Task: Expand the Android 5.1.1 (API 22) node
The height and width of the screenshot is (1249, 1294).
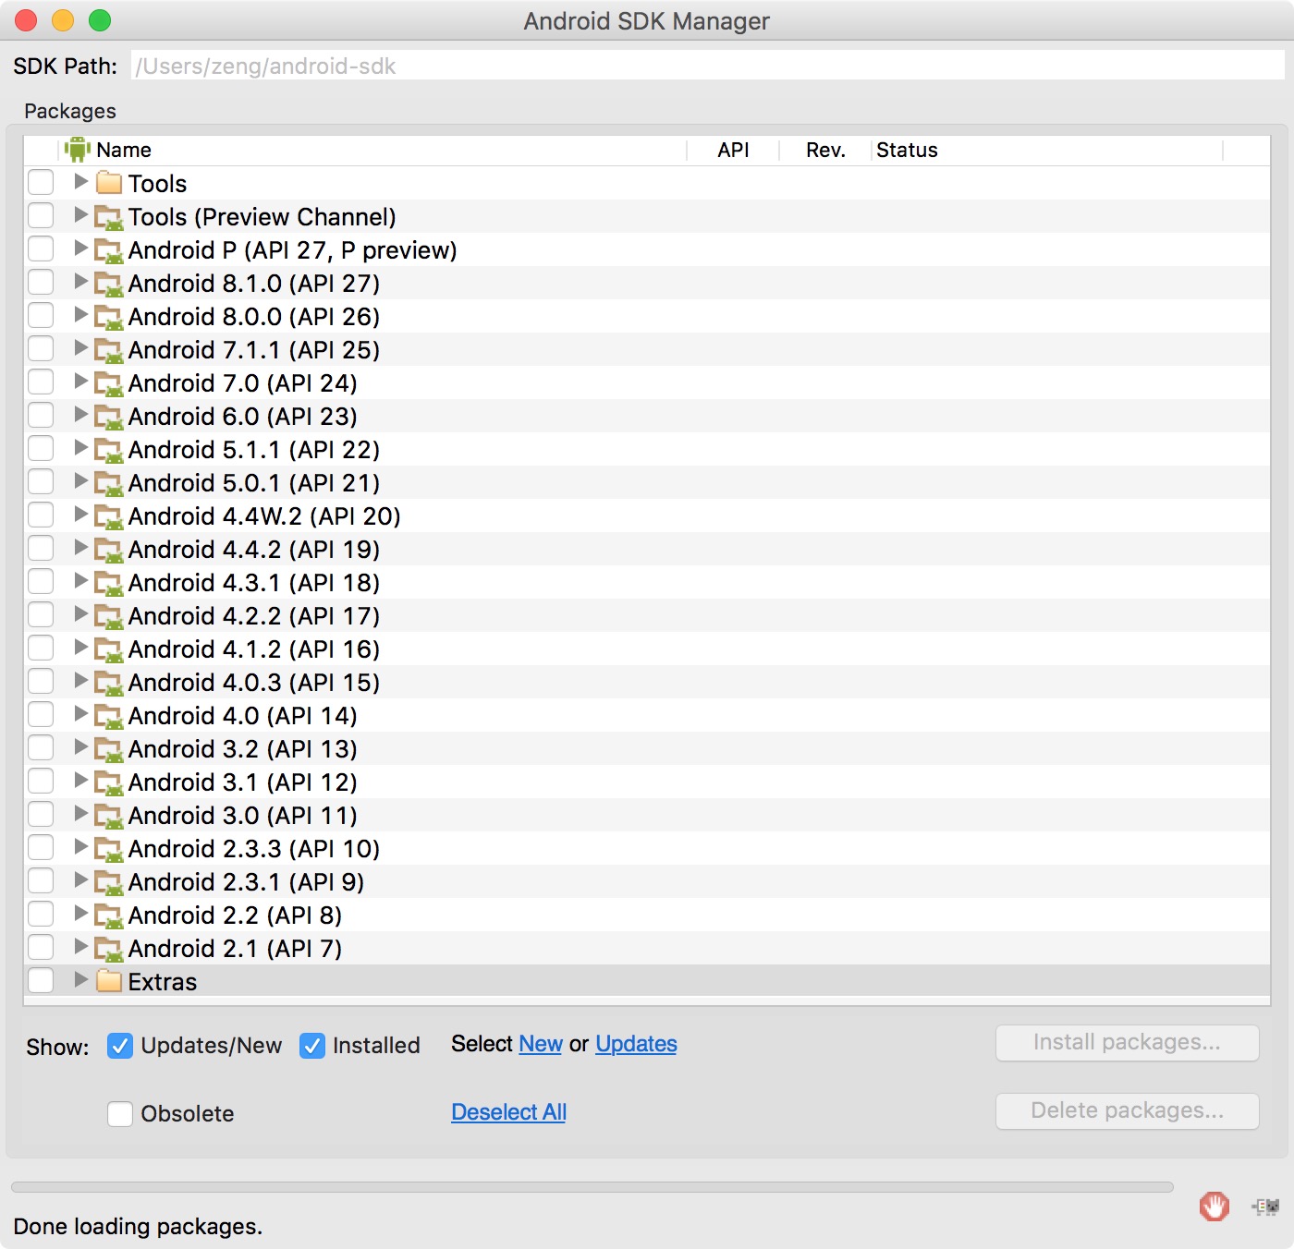Action: (80, 448)
